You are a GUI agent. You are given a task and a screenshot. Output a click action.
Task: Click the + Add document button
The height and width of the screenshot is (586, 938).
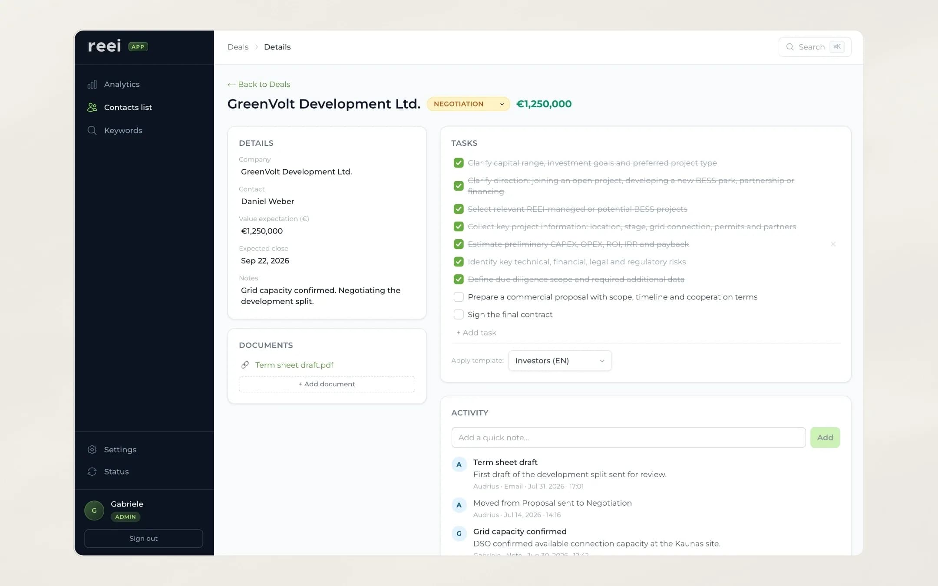click(x=327, y=384)
